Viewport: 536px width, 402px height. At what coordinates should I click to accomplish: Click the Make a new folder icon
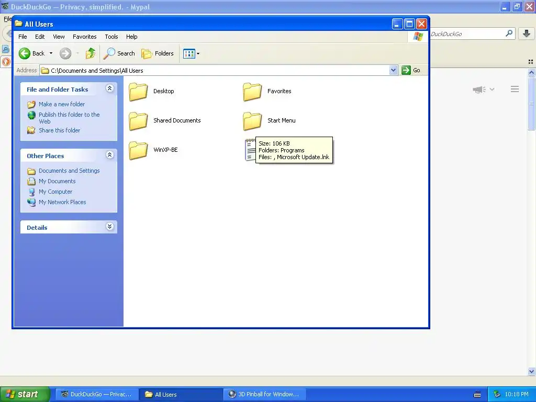click(31, 104)
